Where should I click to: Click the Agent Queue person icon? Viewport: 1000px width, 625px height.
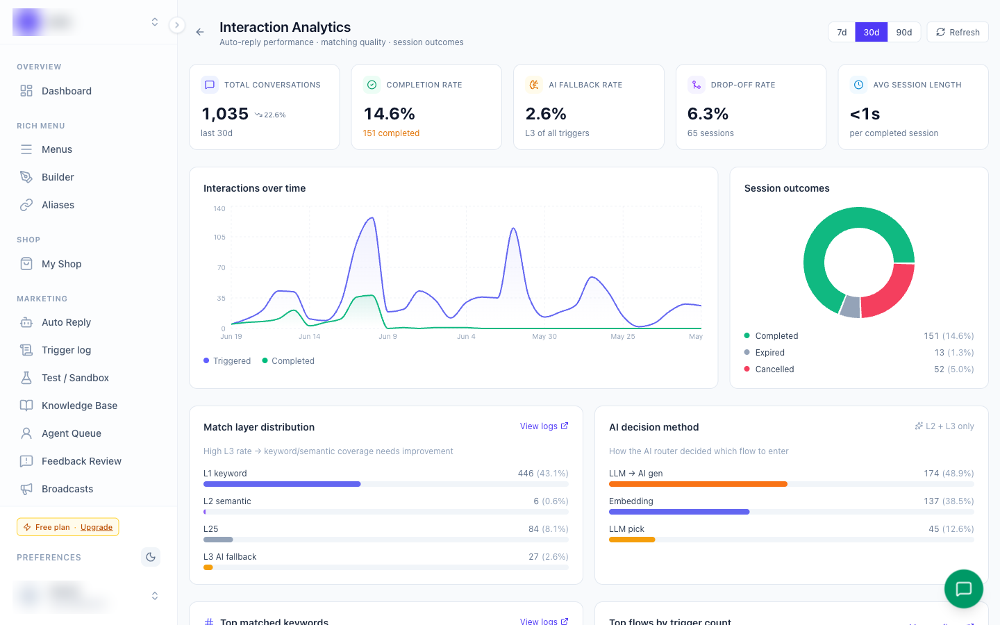click(x=26, y=433)
